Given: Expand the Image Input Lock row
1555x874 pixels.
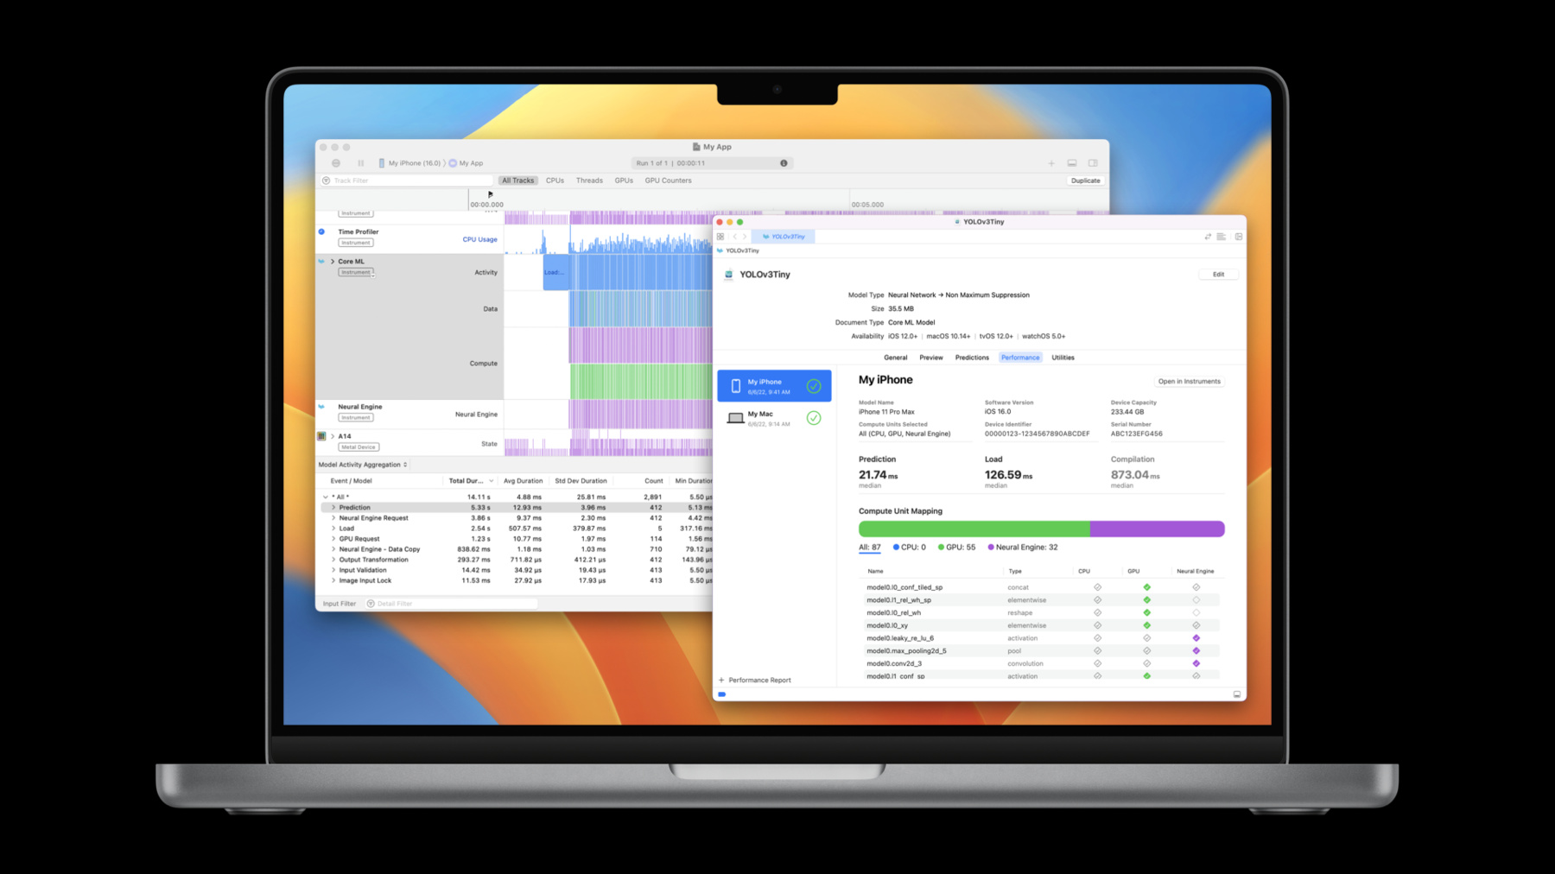Looking at the screenshot, I should click(333, 580).
